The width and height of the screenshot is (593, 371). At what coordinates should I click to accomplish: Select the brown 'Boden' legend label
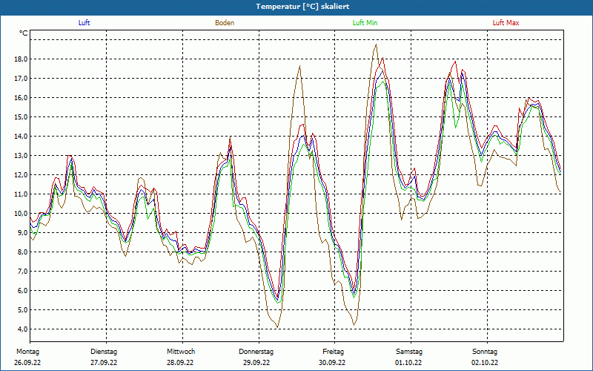pyautogui.click(x=225, y=23)
